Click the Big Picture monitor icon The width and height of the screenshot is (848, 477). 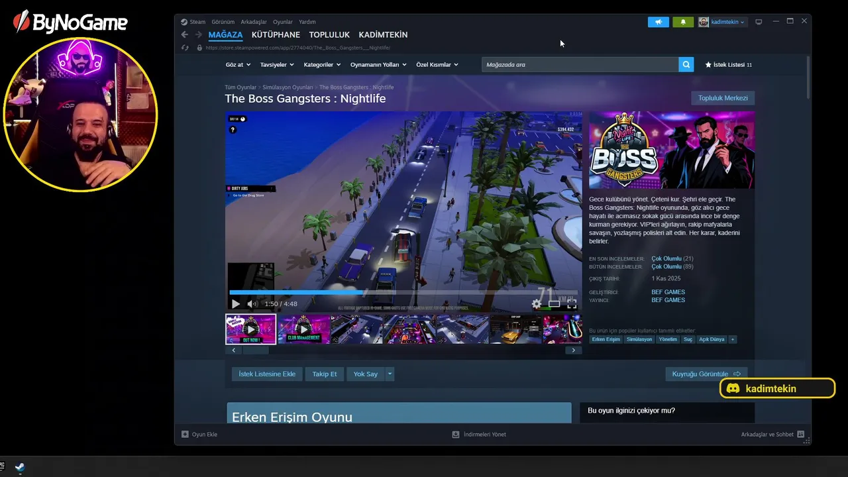[x=759, y=22]
